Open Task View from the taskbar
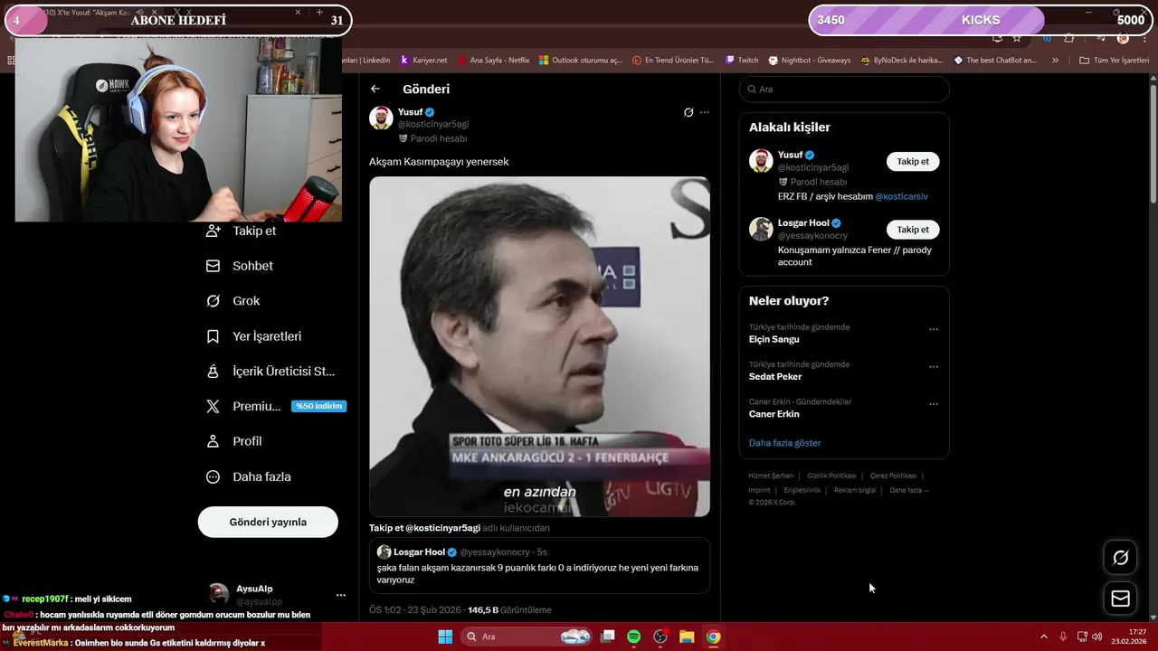The width and height of the screenshot is (1158, 651). click(608, 637)
